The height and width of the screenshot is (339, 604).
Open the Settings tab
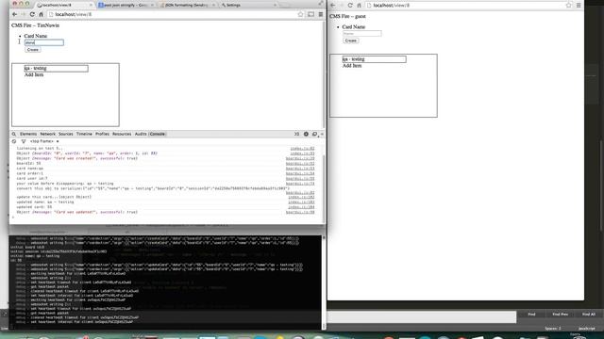click(247, 5)
